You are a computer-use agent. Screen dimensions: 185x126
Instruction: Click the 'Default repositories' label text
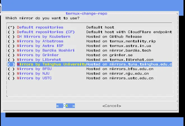[x=40, y=27]
